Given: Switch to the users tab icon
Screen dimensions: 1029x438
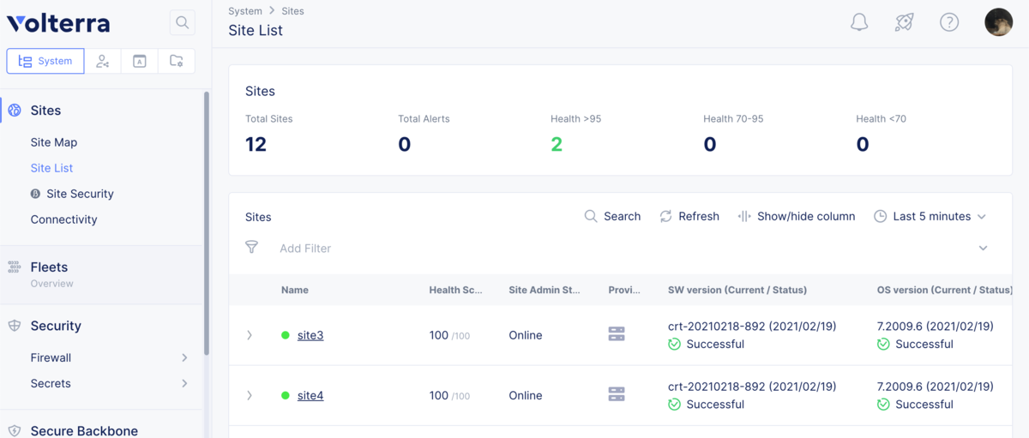Looking at the screenshot, I should (103, 61).
